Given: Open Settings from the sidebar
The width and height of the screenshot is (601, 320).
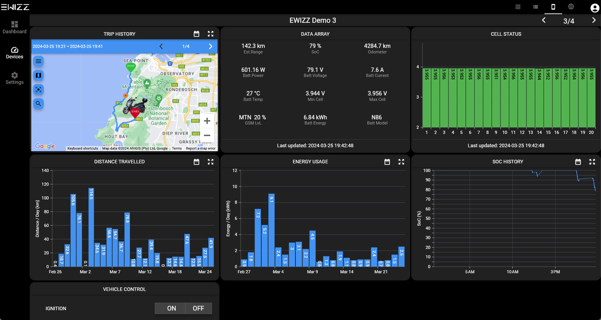Looking at the screenshot, I should 15,78.
